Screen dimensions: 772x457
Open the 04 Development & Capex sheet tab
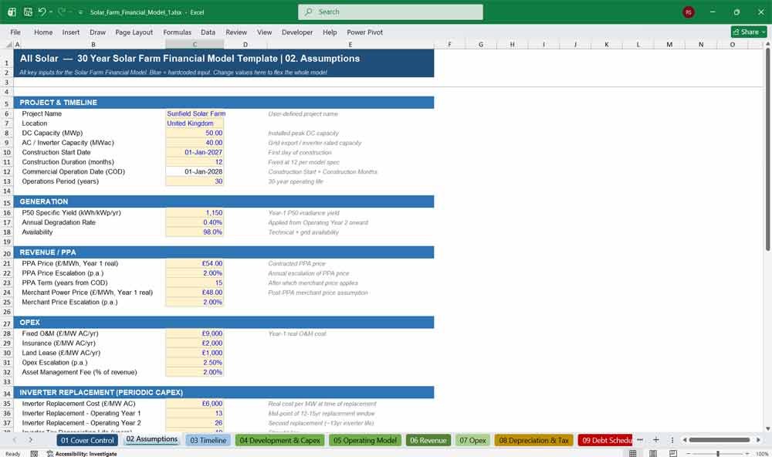click(279, 440)
